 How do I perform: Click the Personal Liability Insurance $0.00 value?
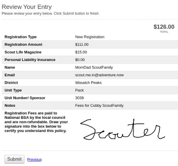coord(80,60)
